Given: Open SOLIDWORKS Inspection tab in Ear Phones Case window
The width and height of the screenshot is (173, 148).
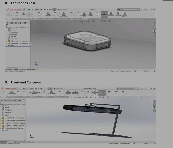Looking at the screenshot, I should click(x=80, y=19).
